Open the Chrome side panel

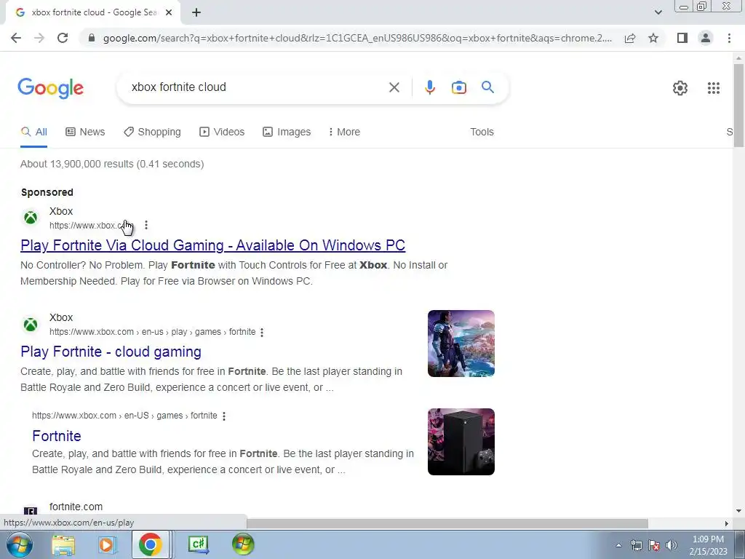[x=682, y=38]
